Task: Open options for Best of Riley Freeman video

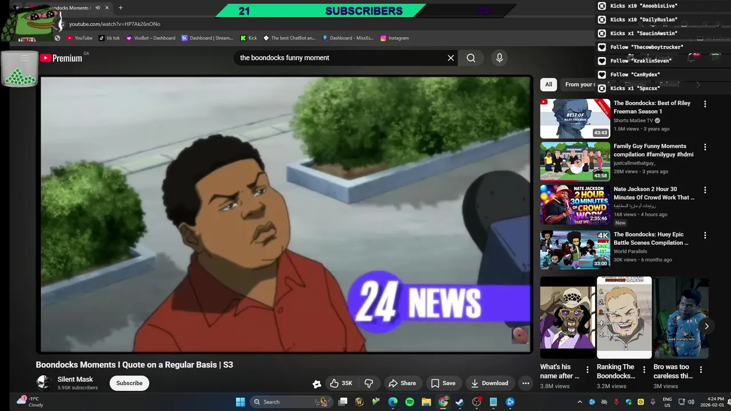Action: coord(705,104)
